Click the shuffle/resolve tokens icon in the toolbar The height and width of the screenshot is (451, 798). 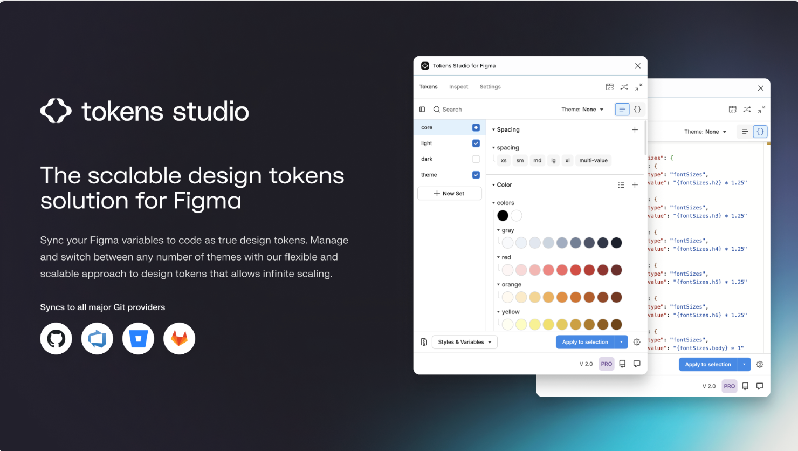[624, 87]
